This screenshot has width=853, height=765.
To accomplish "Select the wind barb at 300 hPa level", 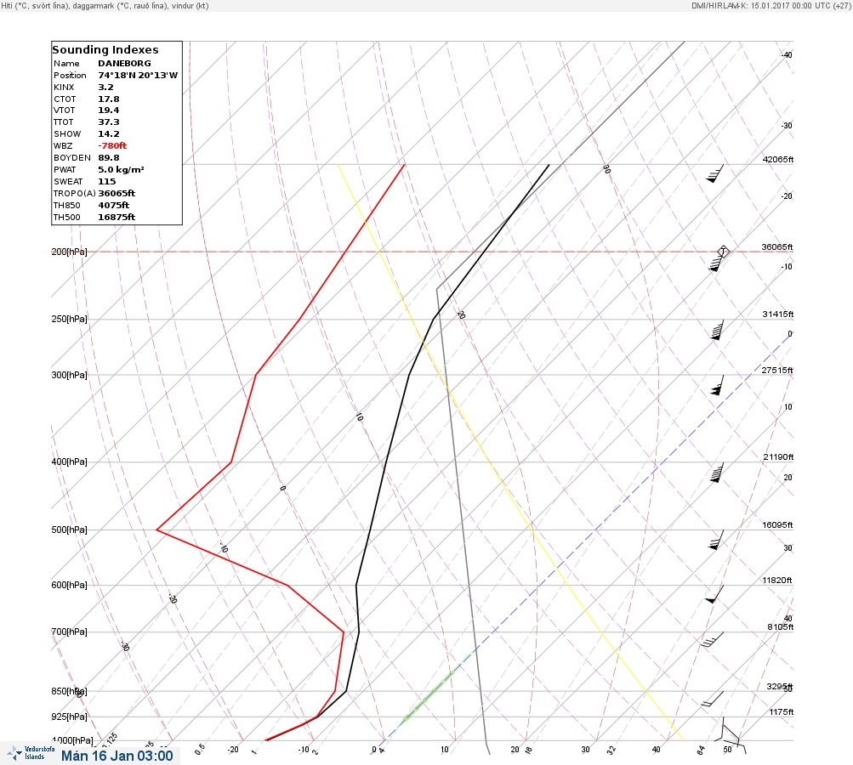I will coord(718,385).
